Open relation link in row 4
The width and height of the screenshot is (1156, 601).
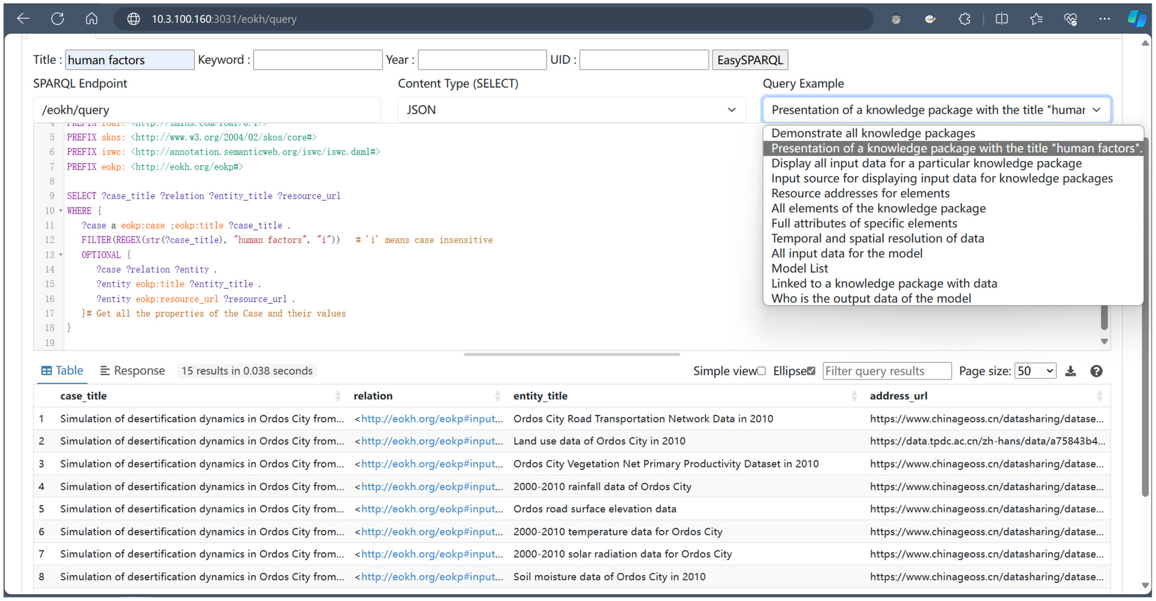pos(432,487)
